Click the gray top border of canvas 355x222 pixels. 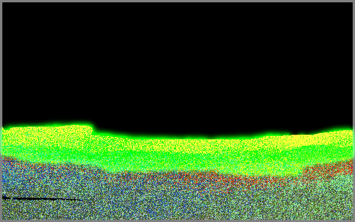(x=178, y=1)
